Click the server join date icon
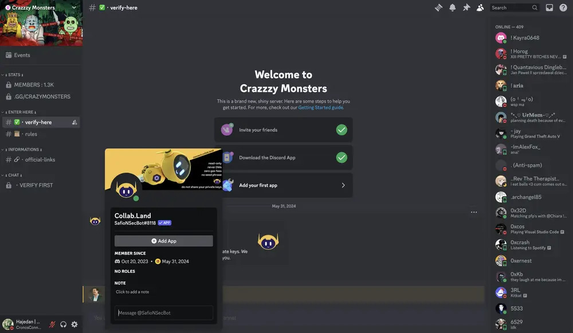This screenshot has width=573, height=333. click(158, 261)
